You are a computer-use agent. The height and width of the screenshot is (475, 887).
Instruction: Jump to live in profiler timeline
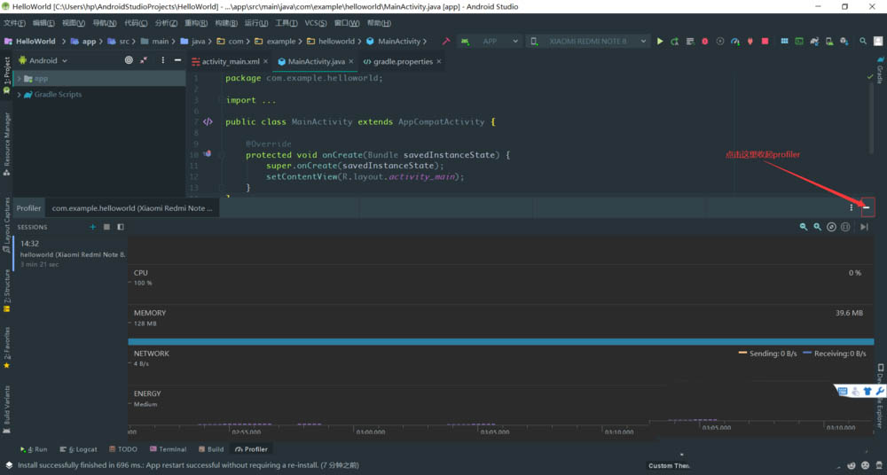pos(864,227)
